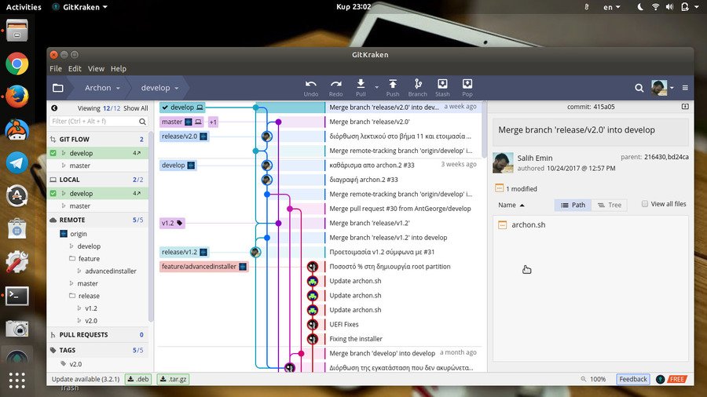Click the Show All link
707x397 pixels.
click(x=136, y=108)
